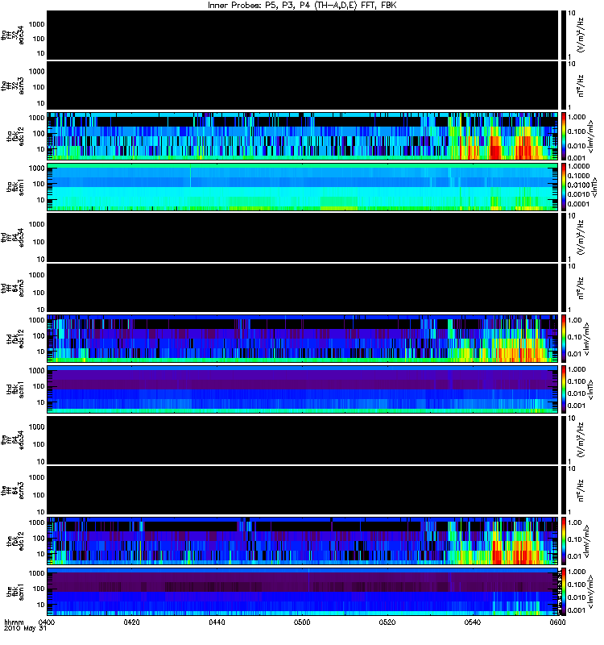The width and height of the screenshot is (604, 645).
Task: Click the 'the fbk scm1' y-axis label
Action: tap(15, 592)
